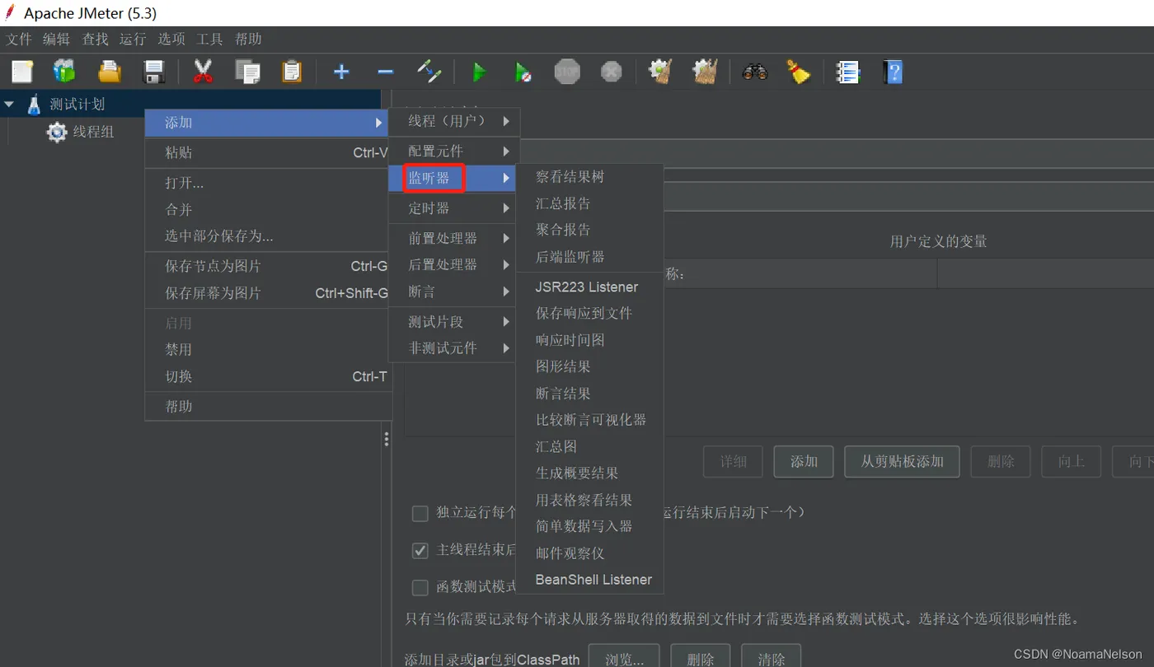Enable the 函数测试模式 checkbox
This screenshot has width=1154, height=667.
(420, 587)
